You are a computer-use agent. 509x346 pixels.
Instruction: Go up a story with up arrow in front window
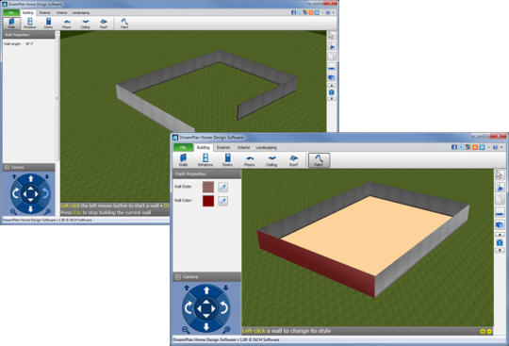coord(500,235)
